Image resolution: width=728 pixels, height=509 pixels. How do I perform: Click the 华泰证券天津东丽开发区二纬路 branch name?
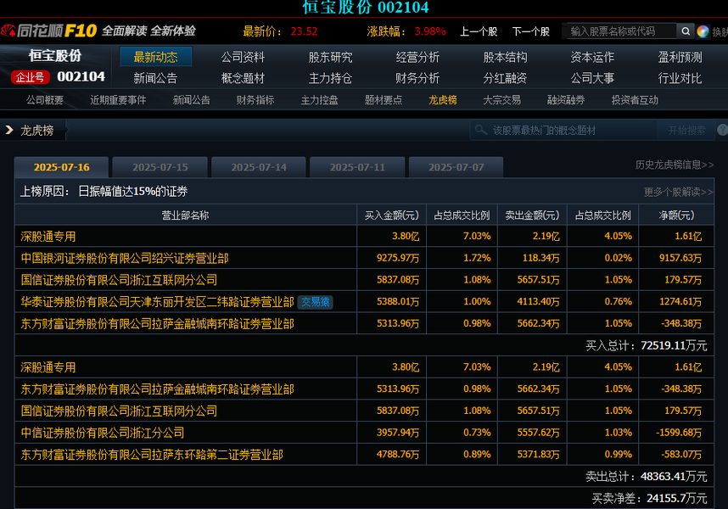coord(157,302)
